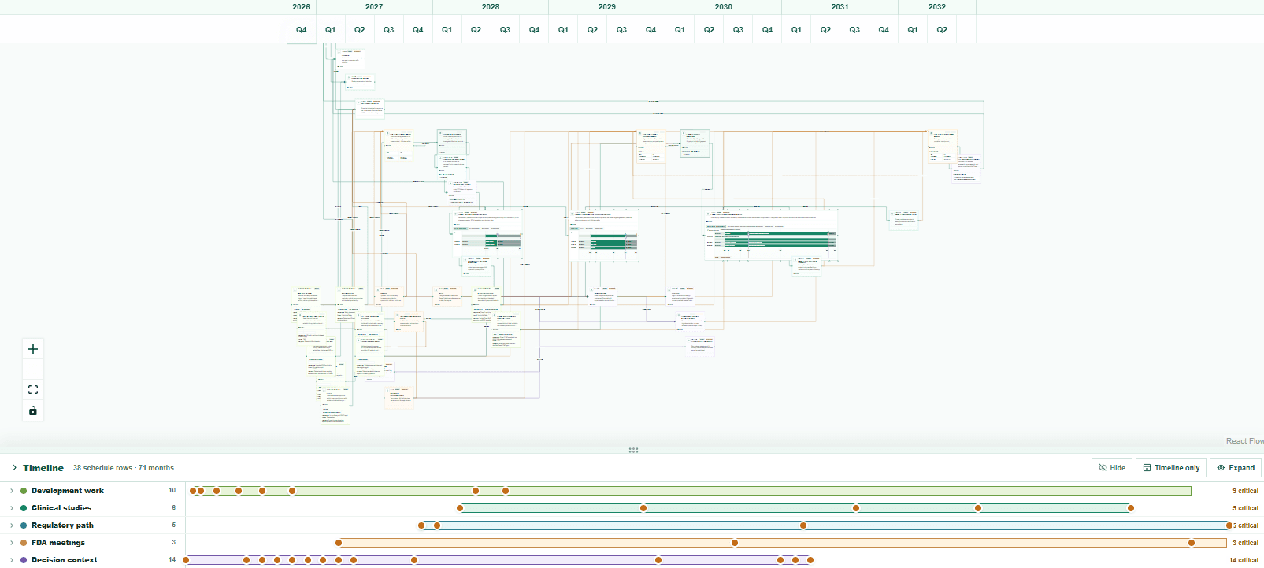
Task: Zoom in with the plus control
Action: 33,349
